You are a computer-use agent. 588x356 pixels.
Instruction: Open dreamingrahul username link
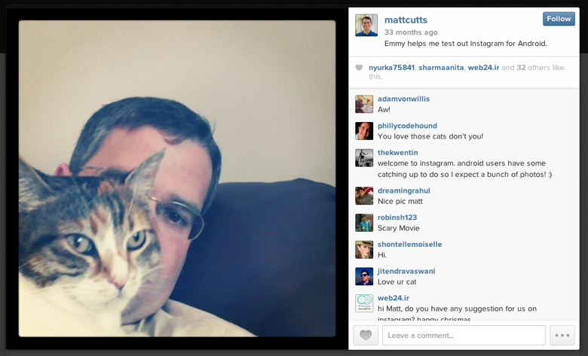click(x=404, y=190)
